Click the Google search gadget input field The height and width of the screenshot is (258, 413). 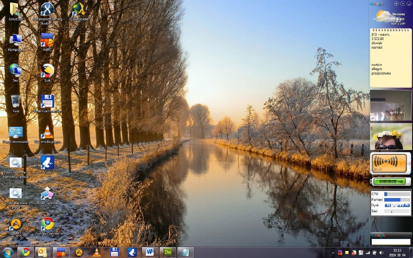pos(391,242)
